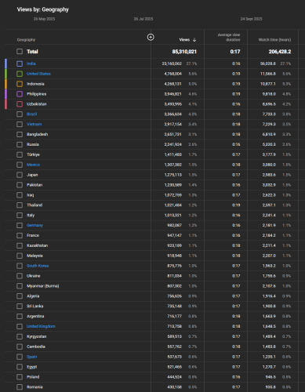Open the South Korea geography link
This screenshot has height=392, width=305.
coord(38,266)
